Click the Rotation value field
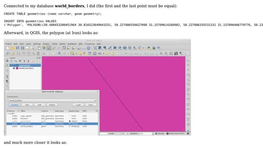The width and height of the screenshot is (263, 148). click(145, 134)
